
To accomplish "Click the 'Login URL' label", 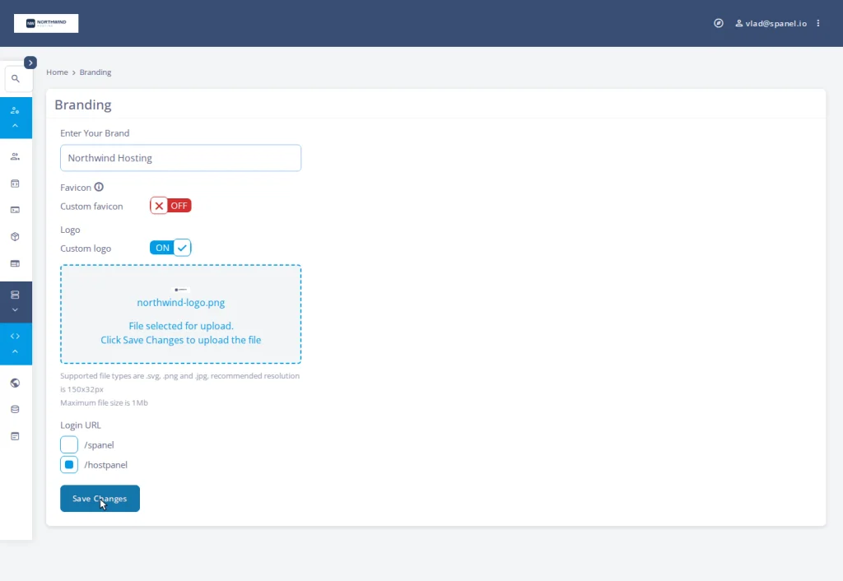I will click(81, 425).
